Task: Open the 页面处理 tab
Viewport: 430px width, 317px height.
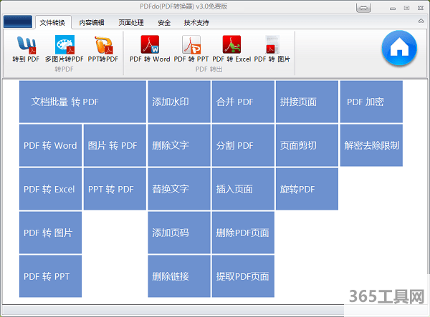Action: pyautogui.click(x=131, y=23)
